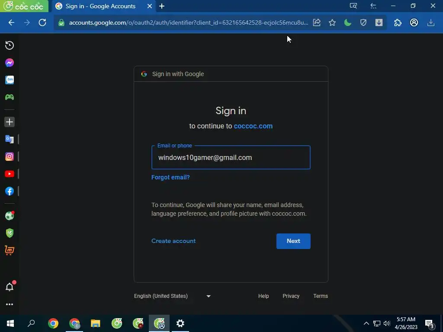This screenshot has width=443, height=332.
Task: Open Windows Settings gear in taskbar
Action: click(180, 323)
